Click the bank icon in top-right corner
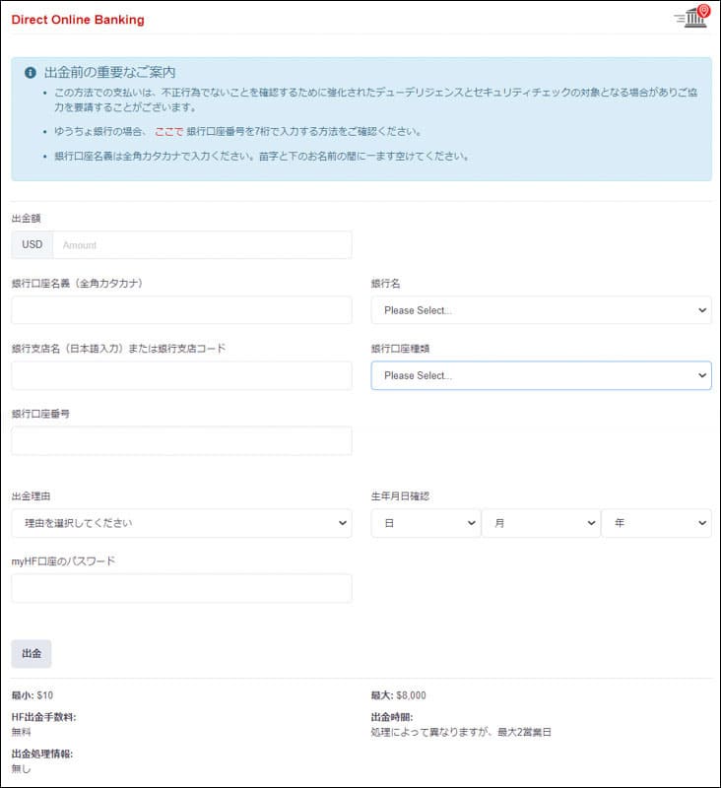Image resolution: width=721 pixels, height=788 pixels. coord(695,18)
